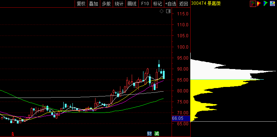Open the blue 财 financial marker
Screen dimensions: 277x137
point(149,134)
